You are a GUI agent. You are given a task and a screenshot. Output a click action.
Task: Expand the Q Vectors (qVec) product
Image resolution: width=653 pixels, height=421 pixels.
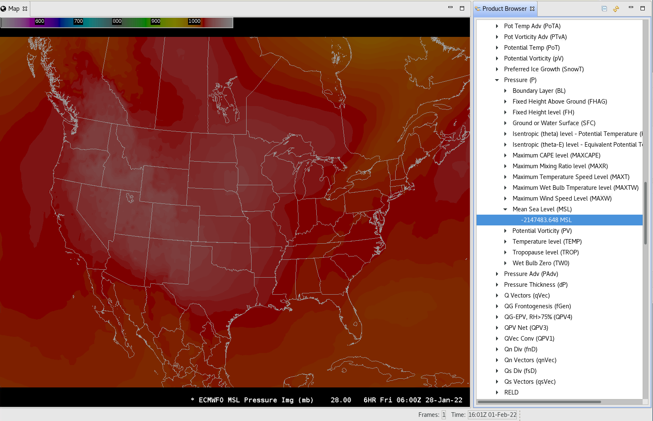(497, 295)
